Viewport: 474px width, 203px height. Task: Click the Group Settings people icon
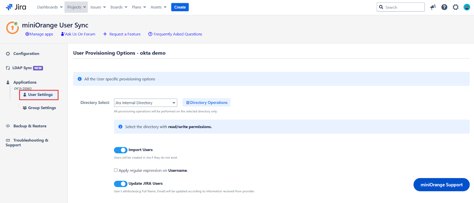click(x=25, y=108)
